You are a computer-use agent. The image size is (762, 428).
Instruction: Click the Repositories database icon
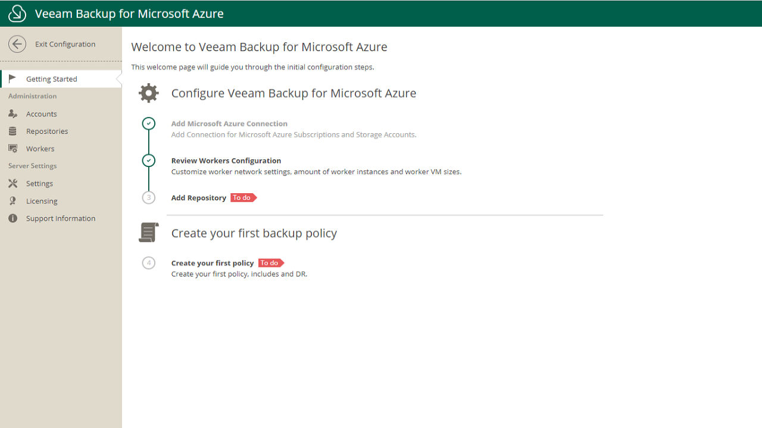tap(13, 131)
